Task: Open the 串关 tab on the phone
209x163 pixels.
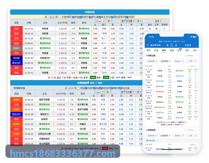Action: coord(187,50)
